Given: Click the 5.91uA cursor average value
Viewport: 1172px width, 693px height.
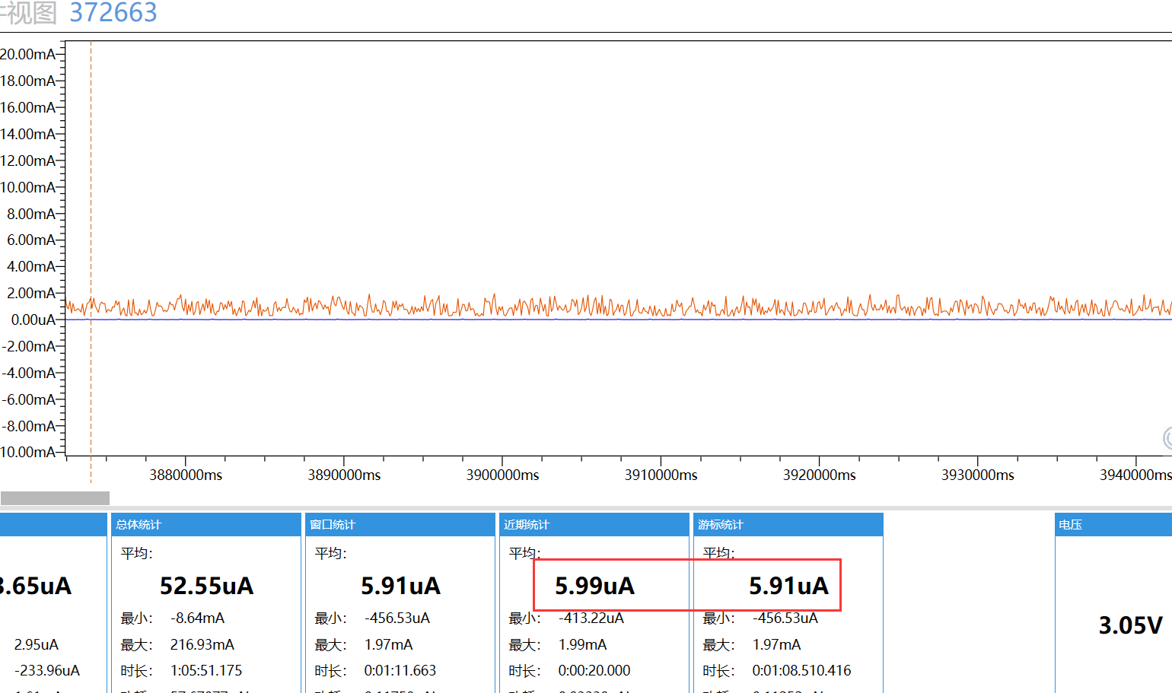Looking at the screenshot, I should 788,586.
